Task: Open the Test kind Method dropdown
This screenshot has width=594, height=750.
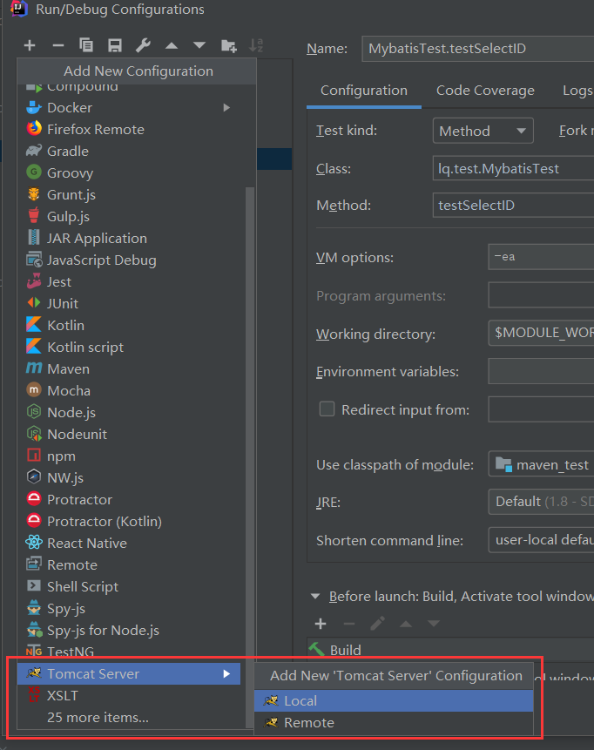Action: click(483, 131)
